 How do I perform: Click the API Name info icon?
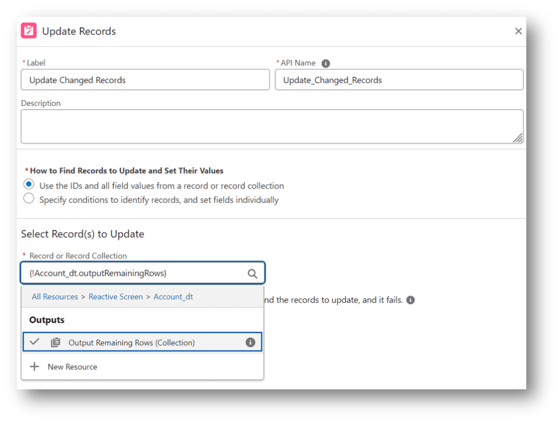326,63
